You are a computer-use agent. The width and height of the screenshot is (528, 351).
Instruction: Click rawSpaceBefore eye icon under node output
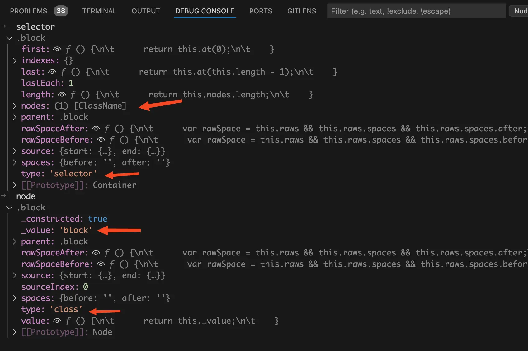pos(101,264)
